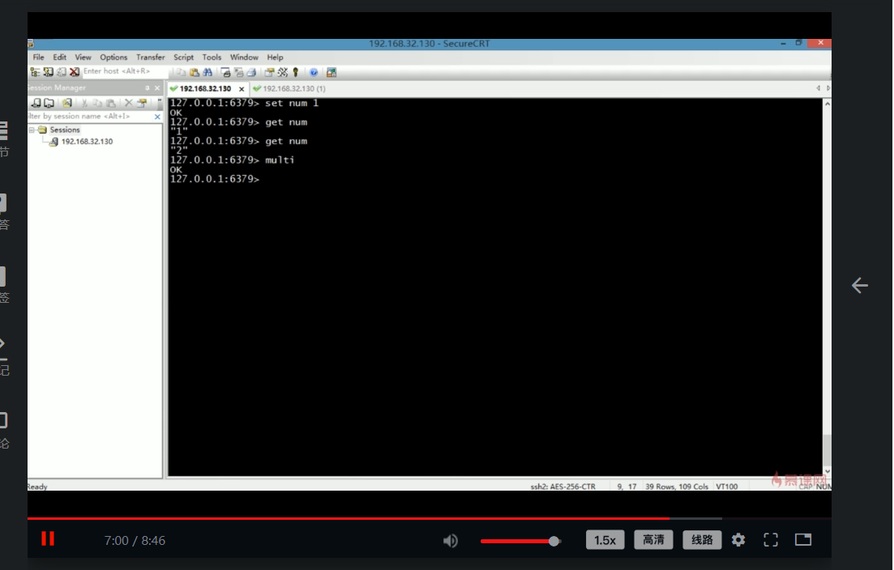Clear the session name filter
This screenshot has width=894, height=570.
[157, 116]
